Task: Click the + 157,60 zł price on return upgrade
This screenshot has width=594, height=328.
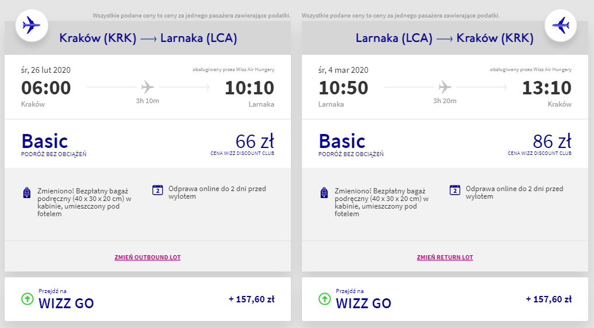Action: [548, 299]
